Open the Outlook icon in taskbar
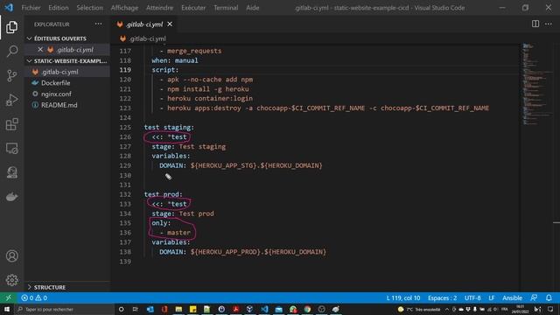This screenshot has height=315, width=560. click(150, 309)
